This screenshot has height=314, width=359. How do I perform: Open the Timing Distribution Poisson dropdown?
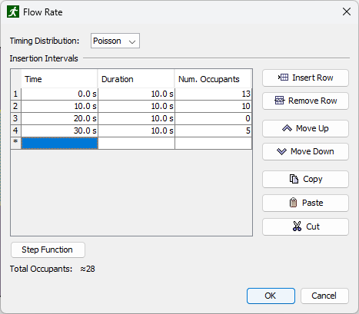115,41
